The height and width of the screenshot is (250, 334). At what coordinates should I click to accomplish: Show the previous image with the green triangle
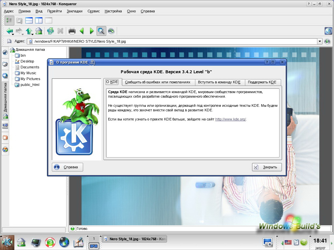coord(82,31)
